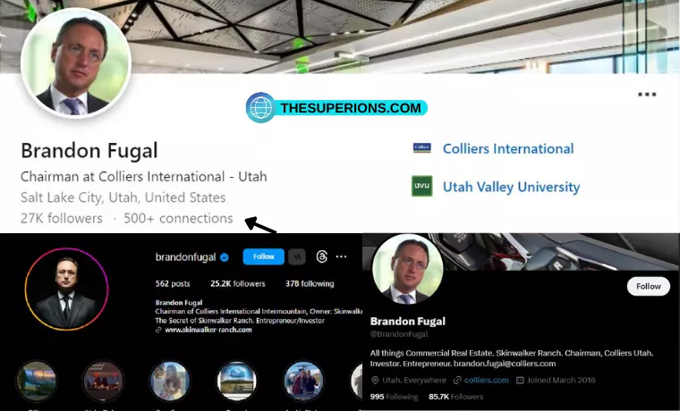The width and height of the screenshot is (680, 411).
Task: Open the 25.2K followers list
Action: click(x=238, y=283)
